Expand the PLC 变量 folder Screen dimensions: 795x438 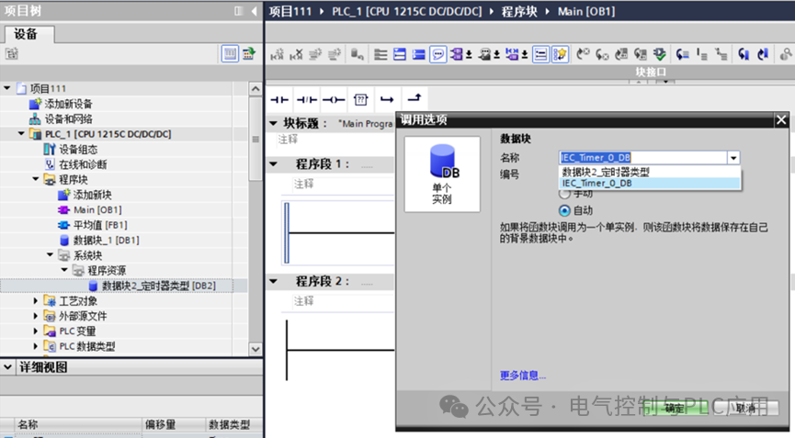tap(36, 331)
